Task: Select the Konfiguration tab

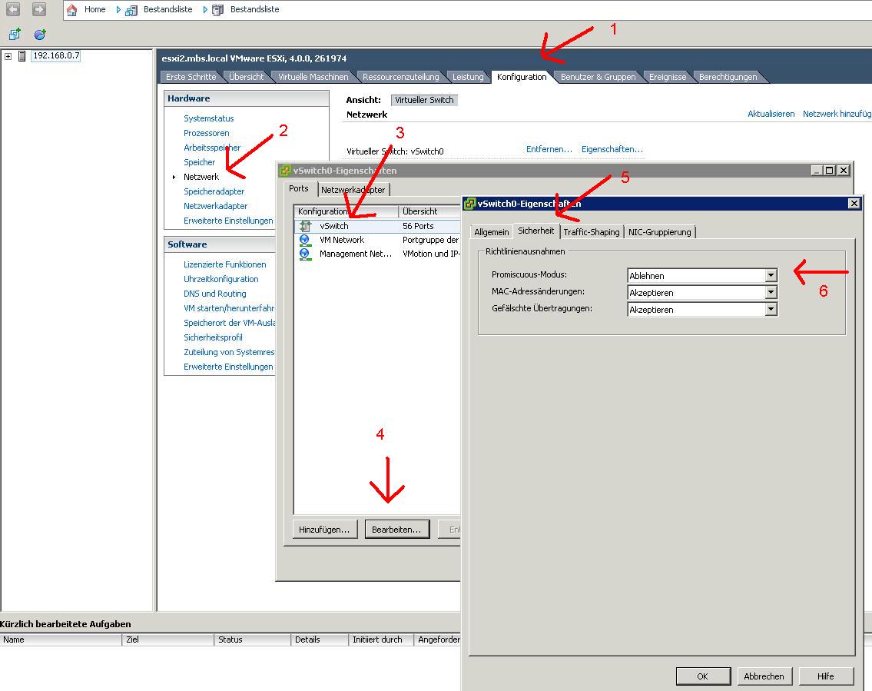Action: [522, 77]
